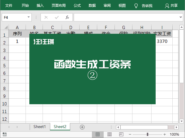185x138 pixels.
Task: Expand the formula bar chevron
Action: coord(181,17)
